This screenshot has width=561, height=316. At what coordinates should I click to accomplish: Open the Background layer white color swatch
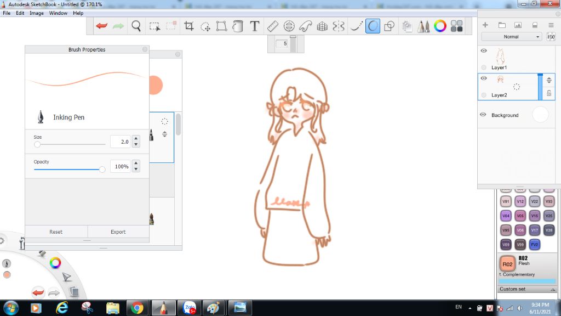click(540, 115)
